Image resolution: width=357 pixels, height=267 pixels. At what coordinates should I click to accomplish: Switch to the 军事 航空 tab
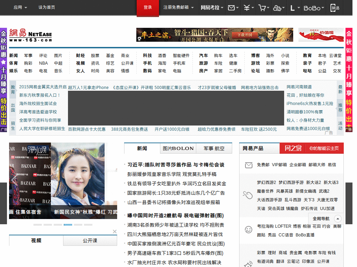[214, 148]
